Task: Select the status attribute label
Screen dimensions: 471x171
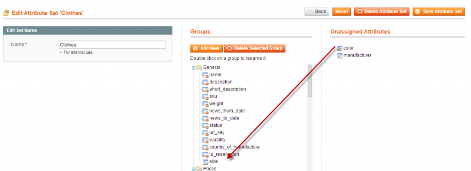Action: pos(216,125)
